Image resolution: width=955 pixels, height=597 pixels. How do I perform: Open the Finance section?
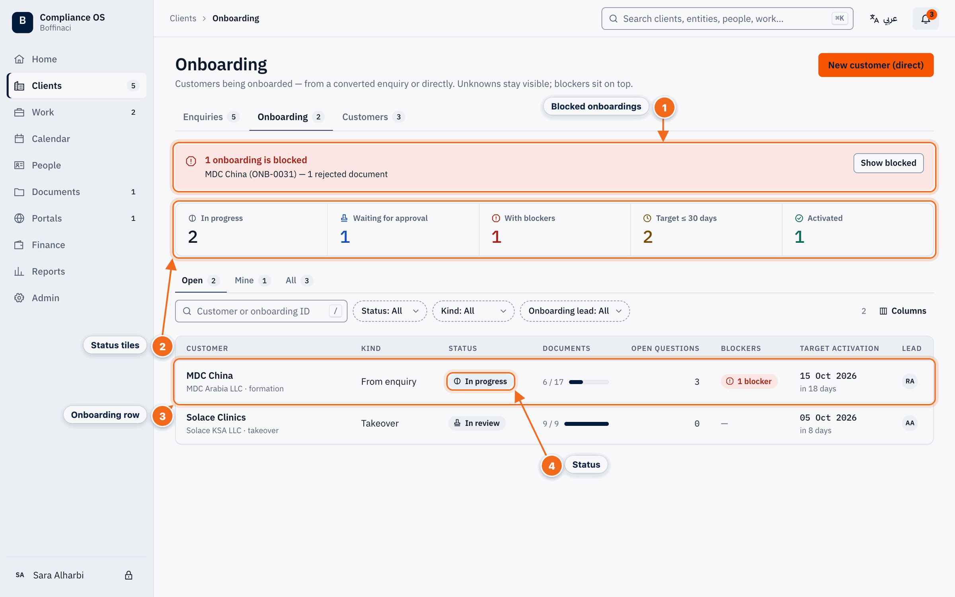[77, 245]
